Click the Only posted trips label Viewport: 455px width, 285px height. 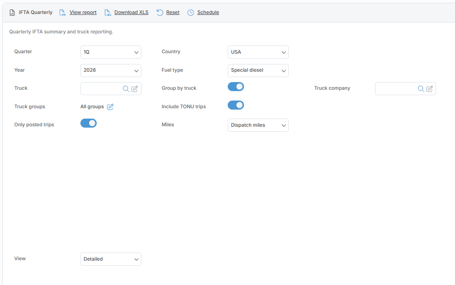click(x=34, y=124)
